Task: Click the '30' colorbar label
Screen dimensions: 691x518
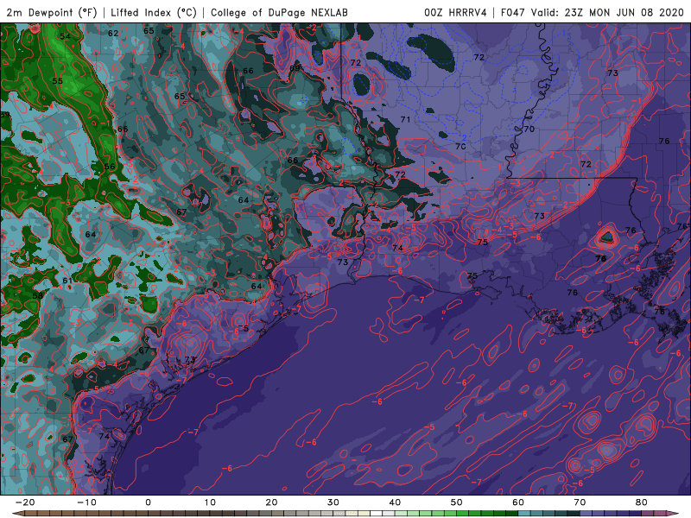Action: click(x=333, y=502)
